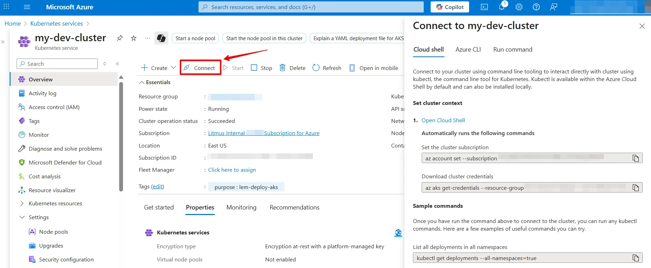Click the edit link next to Tags
651x268 pixels.
point(157,186)
